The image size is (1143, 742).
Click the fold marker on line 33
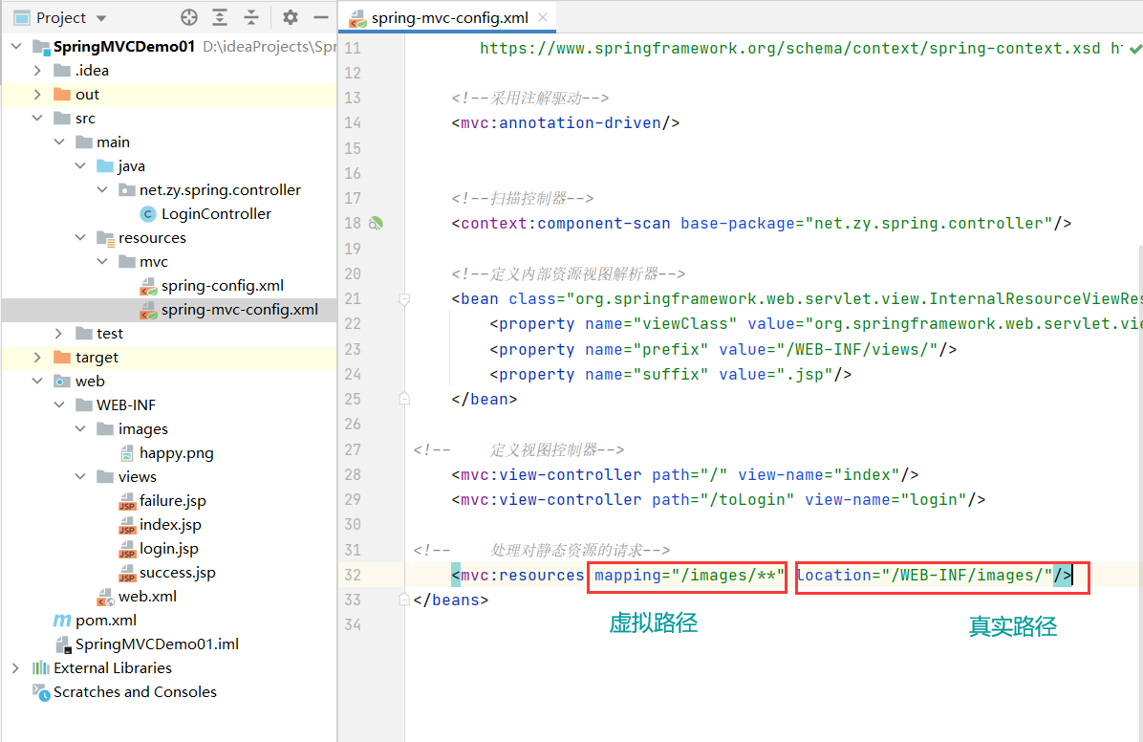404,600
